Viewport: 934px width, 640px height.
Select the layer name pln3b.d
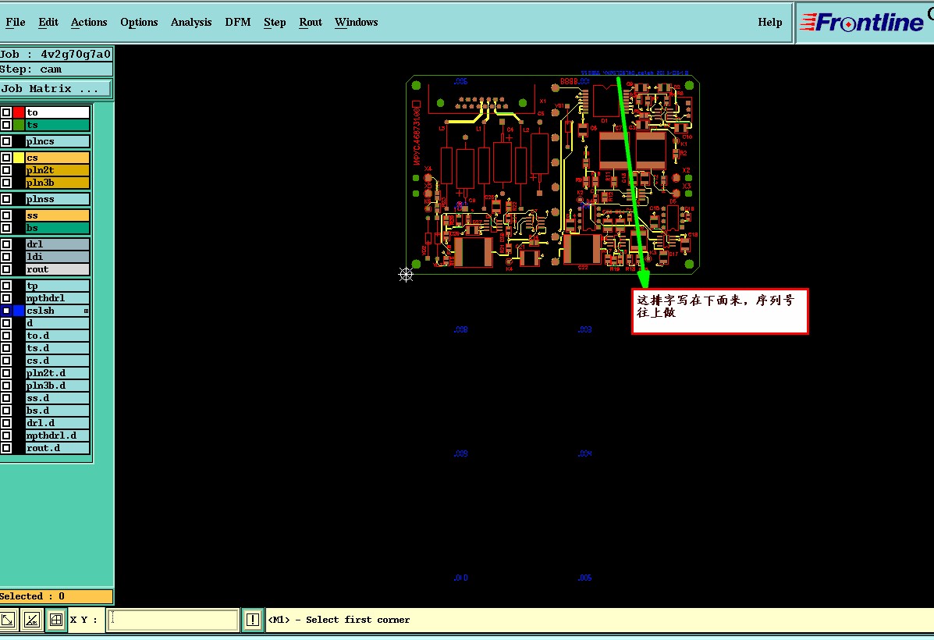click(57, 386)
